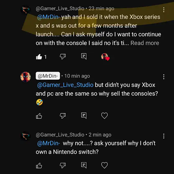Open options menu for 23 min ago comment

164,10
